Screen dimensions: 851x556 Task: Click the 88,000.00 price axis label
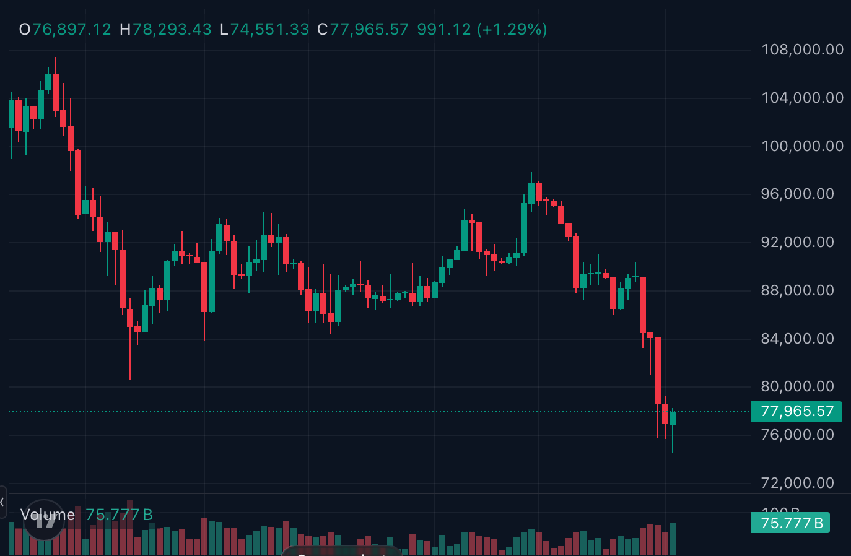pyautogui.click(x=797, y=290)
